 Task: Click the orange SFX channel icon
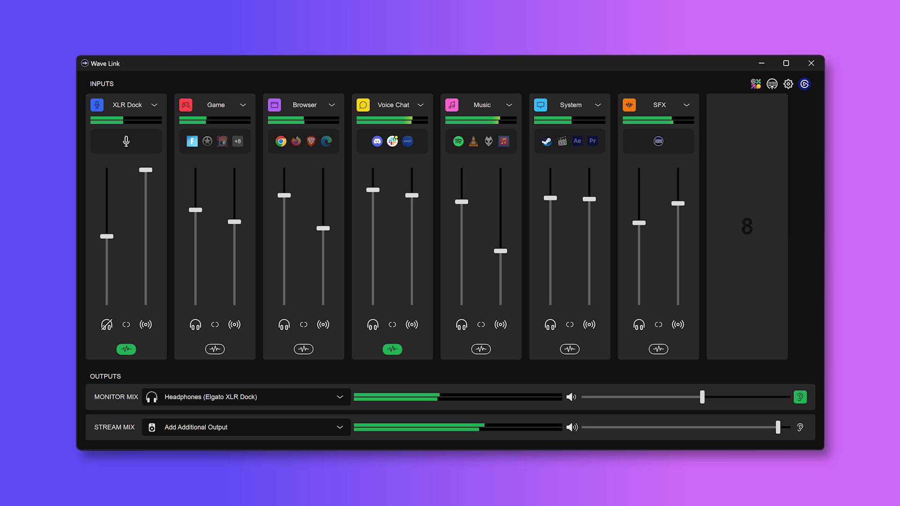tap(629, 105)
